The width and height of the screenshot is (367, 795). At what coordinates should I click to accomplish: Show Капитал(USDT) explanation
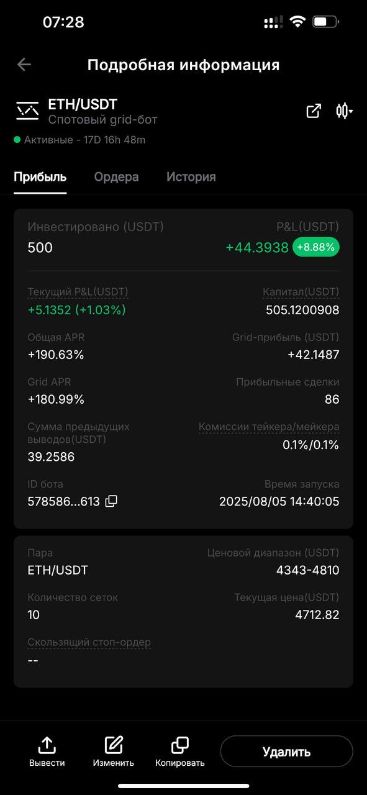click(301, 292)
